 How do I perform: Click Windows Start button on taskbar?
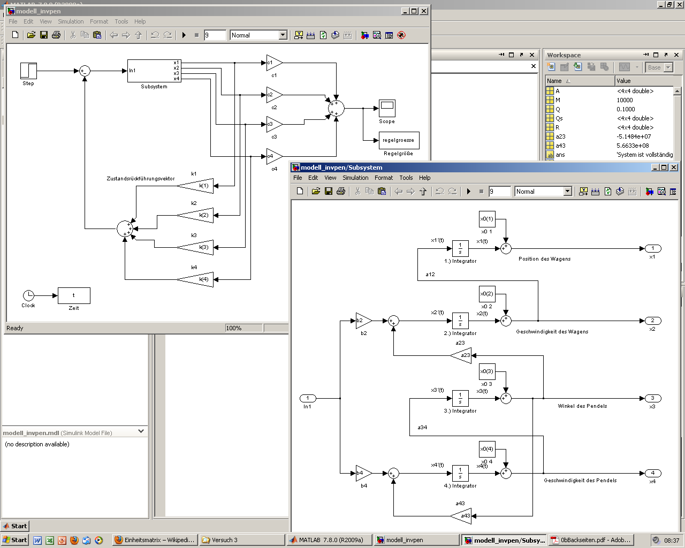(x=15, y=540)
